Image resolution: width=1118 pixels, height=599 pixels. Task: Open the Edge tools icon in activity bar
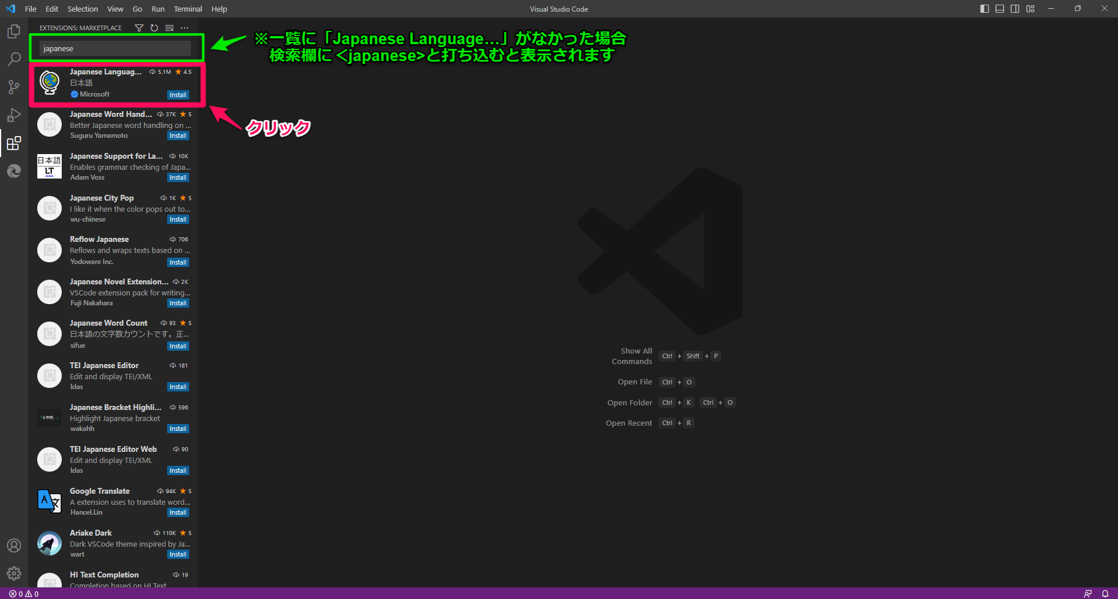click(14, 171)
